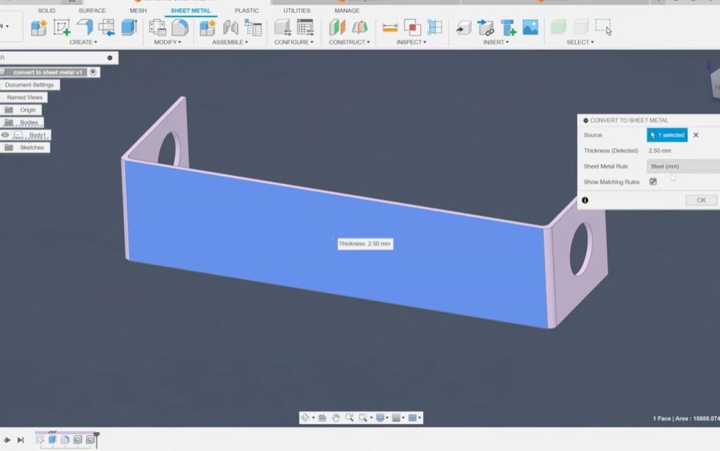Click the timeline end marker
Image resolution: width=720 pixels, height=451 pixels.
tap(96, 436)
